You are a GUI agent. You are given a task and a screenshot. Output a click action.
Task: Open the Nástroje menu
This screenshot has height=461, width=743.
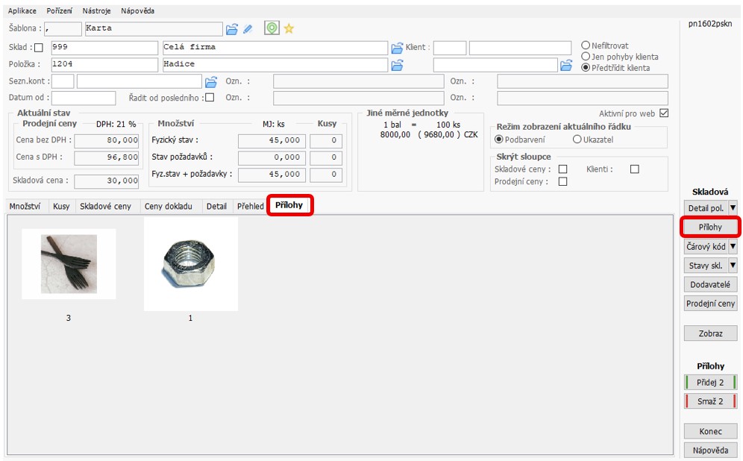97,11
